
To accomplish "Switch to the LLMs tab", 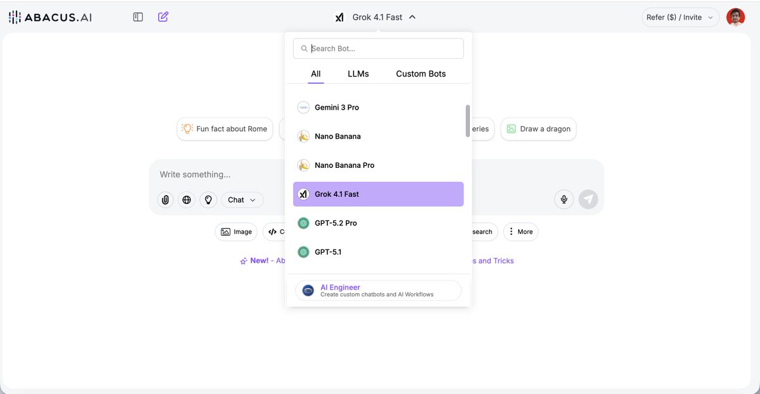I will [358, 74].
